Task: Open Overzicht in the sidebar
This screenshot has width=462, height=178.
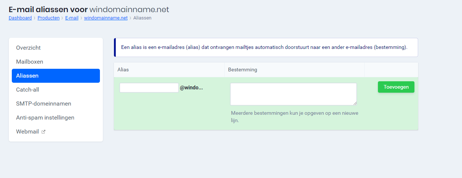Action: coord(28,48)
